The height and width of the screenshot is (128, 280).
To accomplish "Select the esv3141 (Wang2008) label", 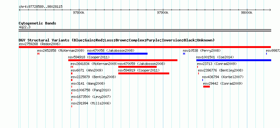I will point(88,83).
